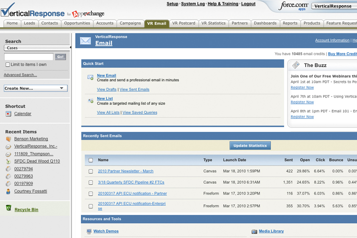Open the Create New... dropdown

(x=36, y=88)
